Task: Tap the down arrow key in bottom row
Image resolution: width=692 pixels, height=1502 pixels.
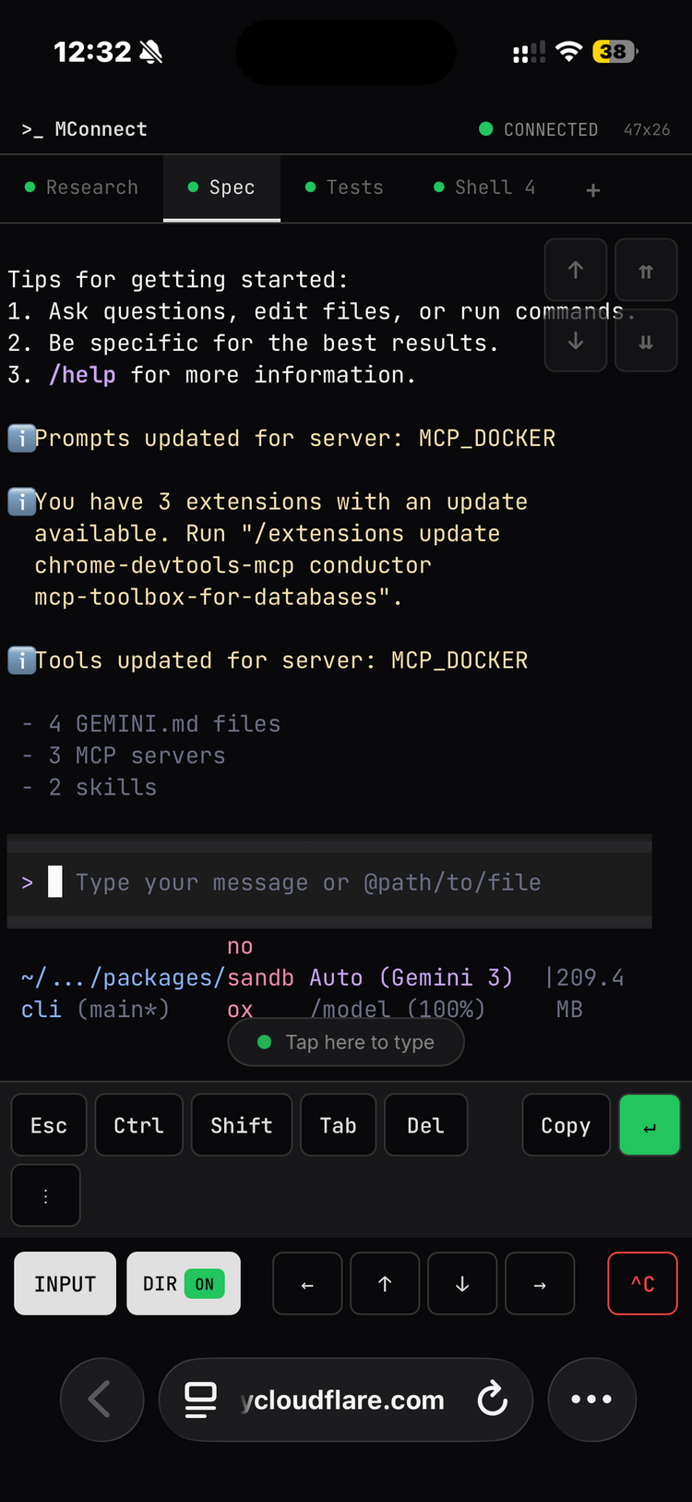Action: click(x=462, y=1284)
